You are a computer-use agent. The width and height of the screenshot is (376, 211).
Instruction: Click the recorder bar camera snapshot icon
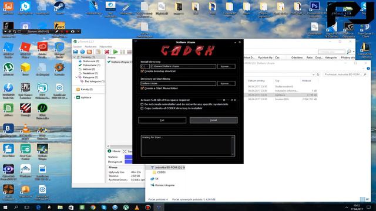[73, 31]
